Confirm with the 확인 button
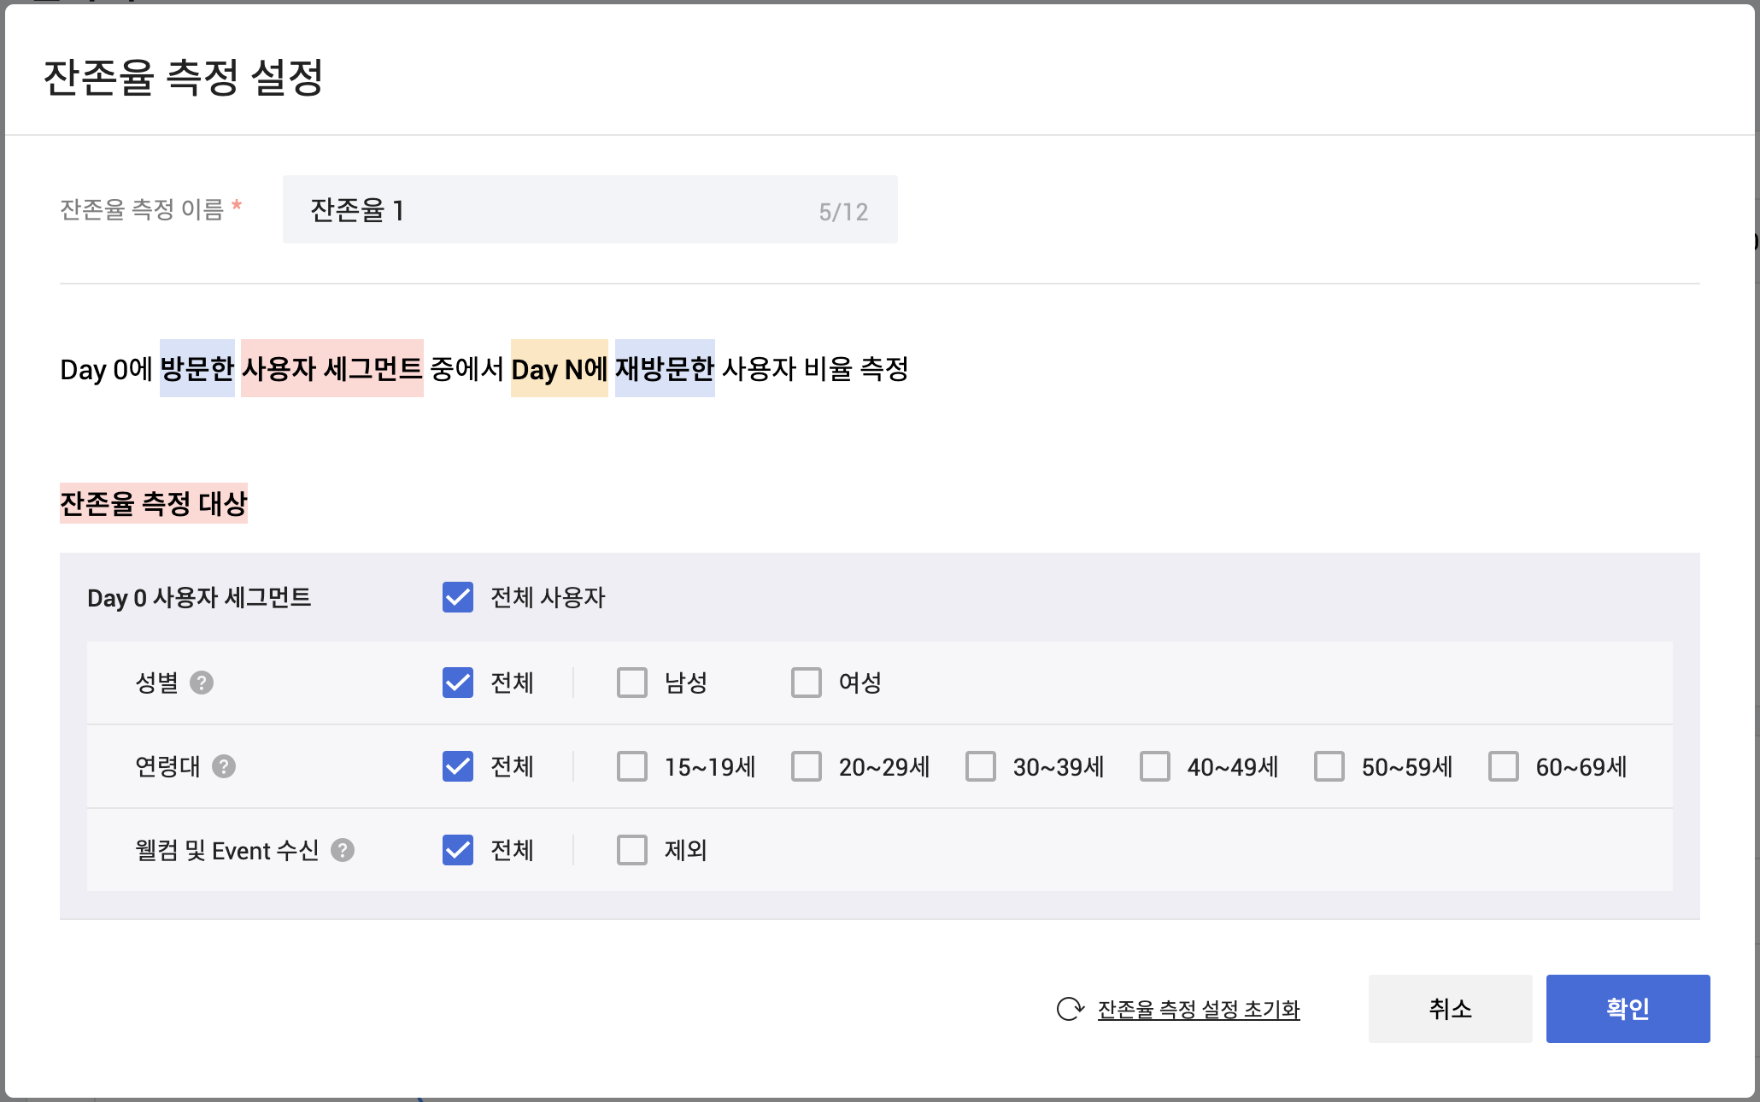 [x=1628, y=1009]
